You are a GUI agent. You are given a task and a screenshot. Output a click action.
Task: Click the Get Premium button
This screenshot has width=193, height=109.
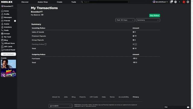8,54
